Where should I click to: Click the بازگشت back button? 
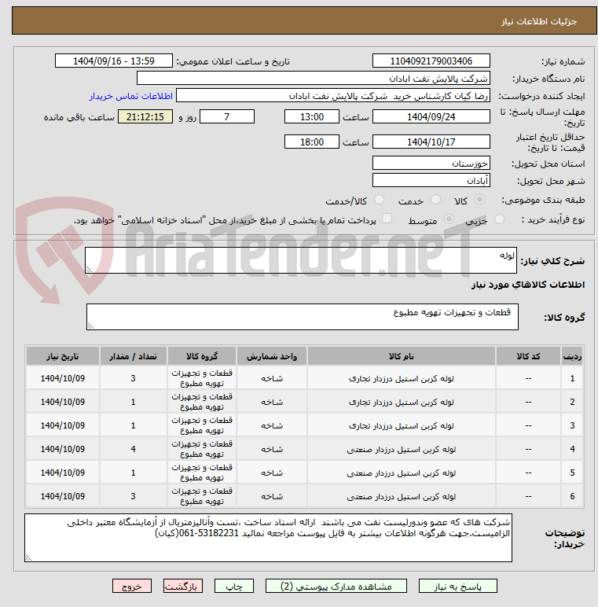click(182, 586)
